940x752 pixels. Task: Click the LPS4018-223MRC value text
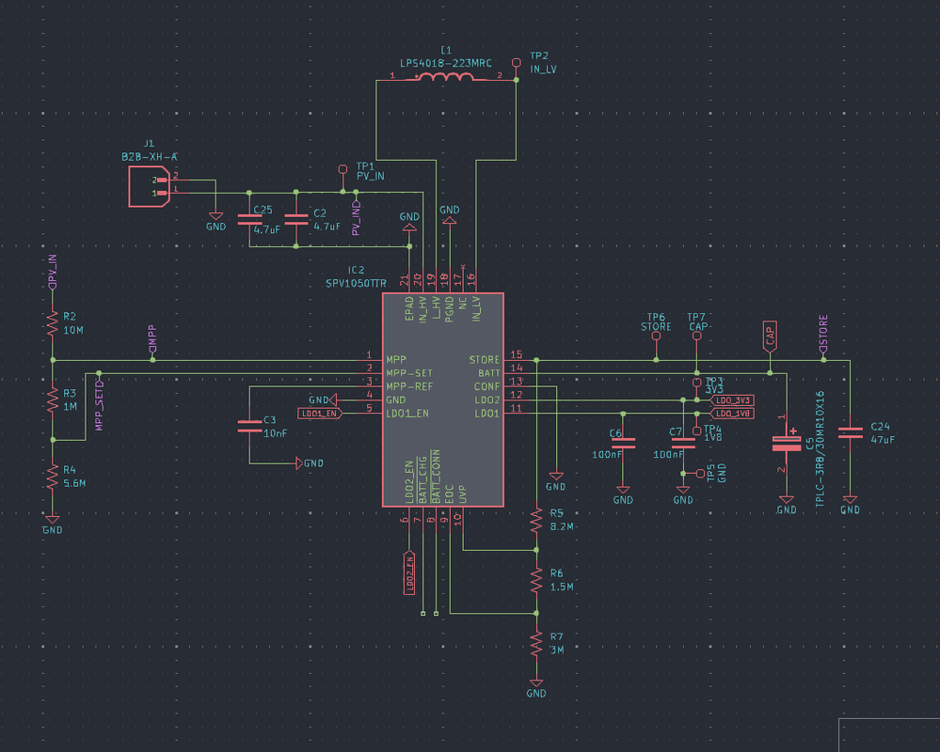[446, 64]
